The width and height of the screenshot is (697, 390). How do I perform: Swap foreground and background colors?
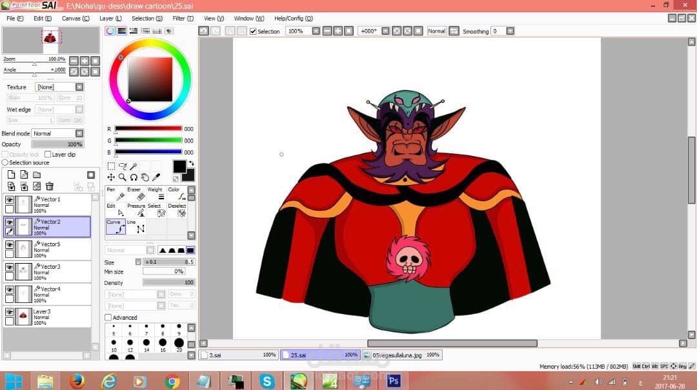point(191,164)
